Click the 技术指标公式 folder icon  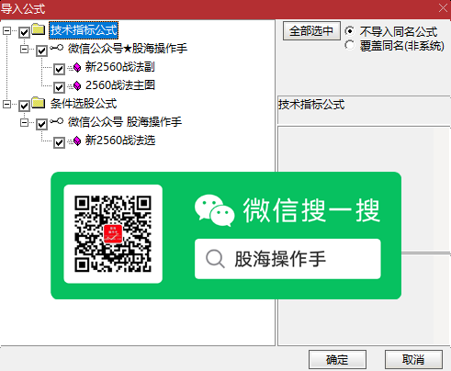pyautogui.click(x=39, y=29)
